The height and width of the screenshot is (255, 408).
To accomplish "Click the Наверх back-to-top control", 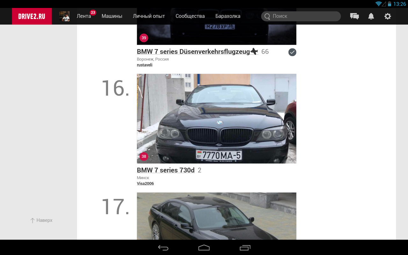I will pyautogui.click(x=41, y=220).
